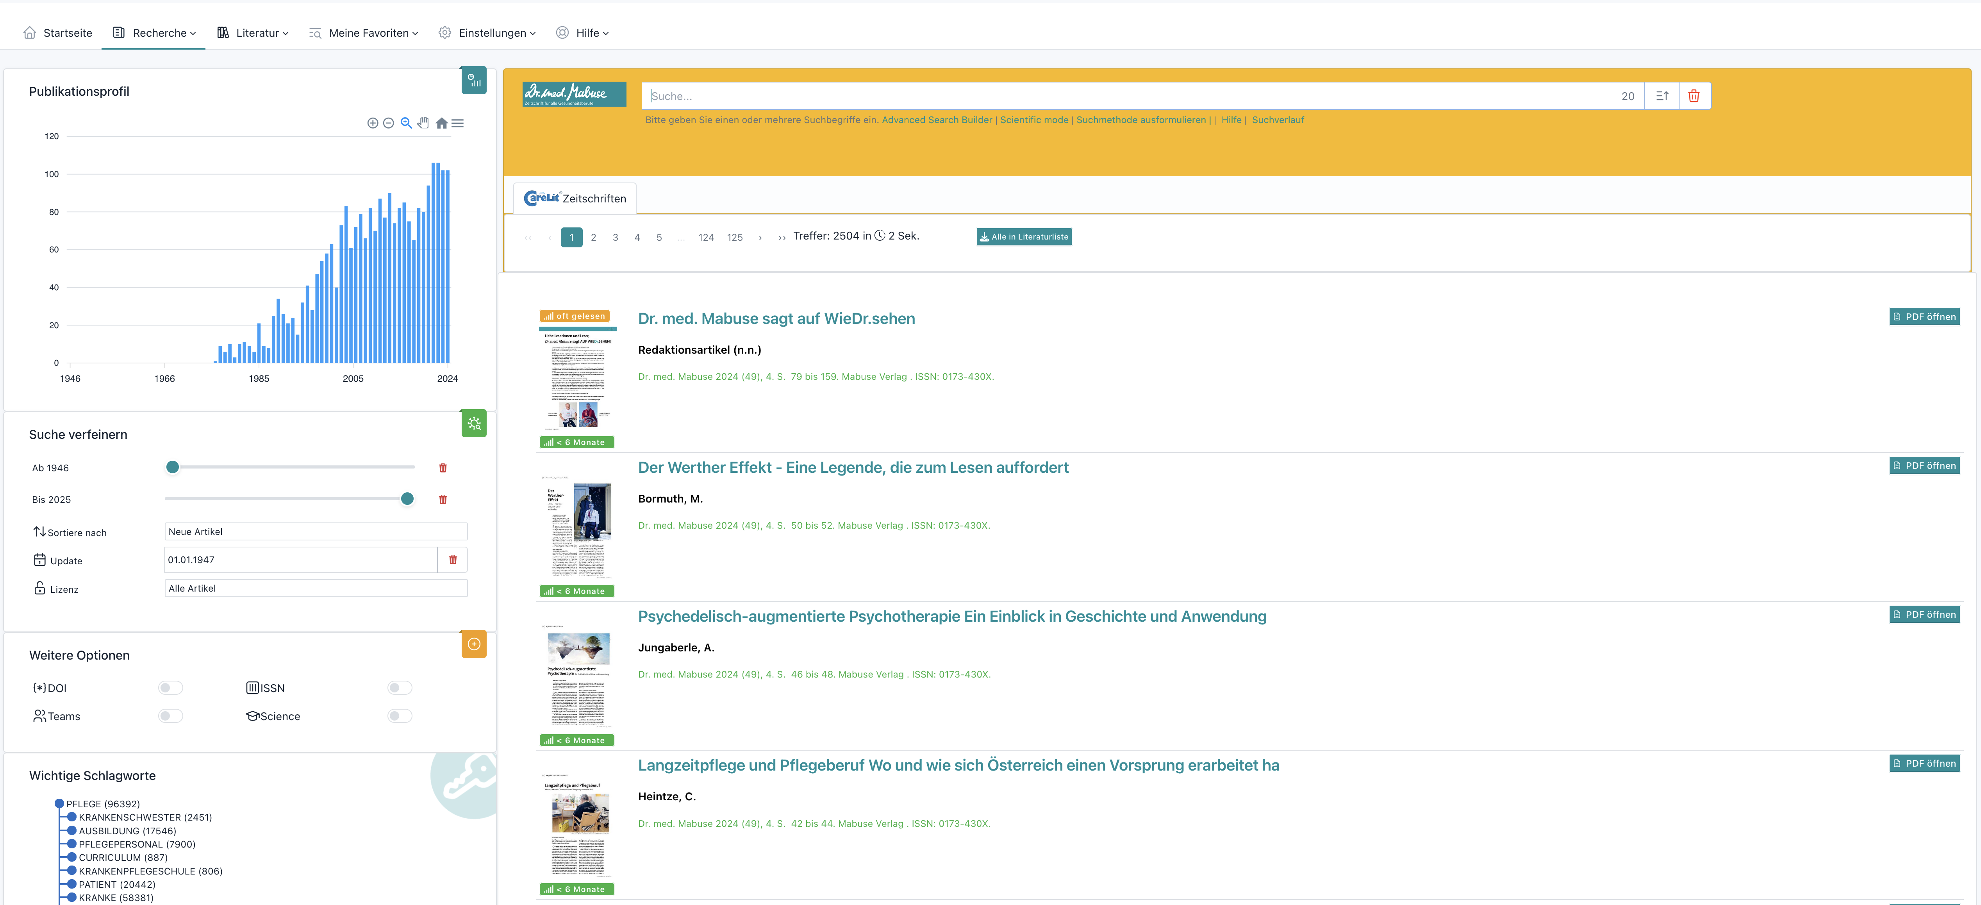1981x905 pixels.
Task: Open the Lizenz Alle Artikel dropdown
Action: (x=315, y=588)
